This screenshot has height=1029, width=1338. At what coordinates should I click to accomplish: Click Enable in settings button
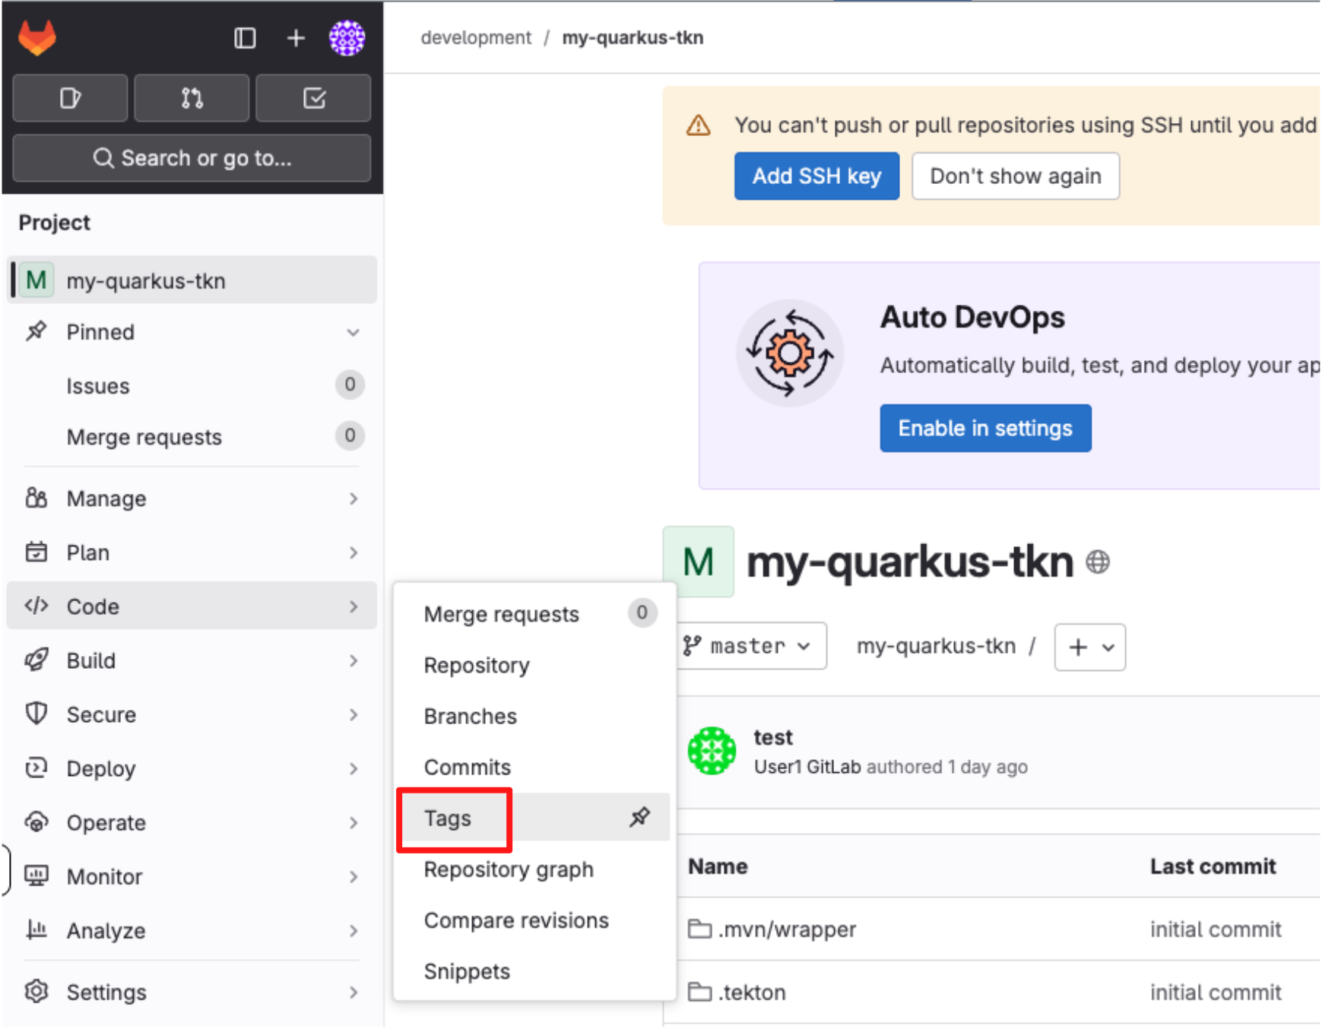tap(985, 429)
